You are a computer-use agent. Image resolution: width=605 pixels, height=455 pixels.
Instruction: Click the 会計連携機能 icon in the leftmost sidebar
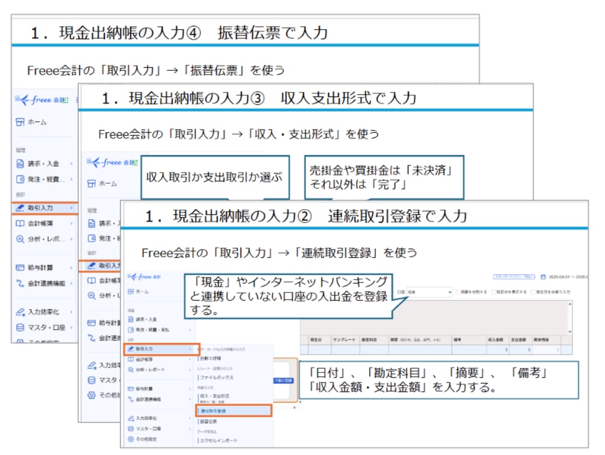pos(20,283)
